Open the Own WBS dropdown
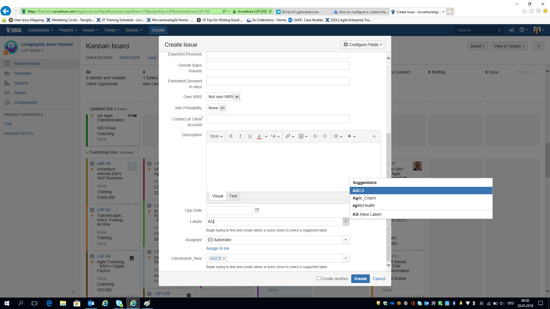Image resolution: width=550 pixels, height=309 pixels. (x=224, y=97)
